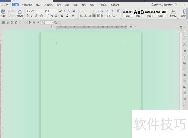
Task: Select the center alignment icon
Action: [85, 15]
